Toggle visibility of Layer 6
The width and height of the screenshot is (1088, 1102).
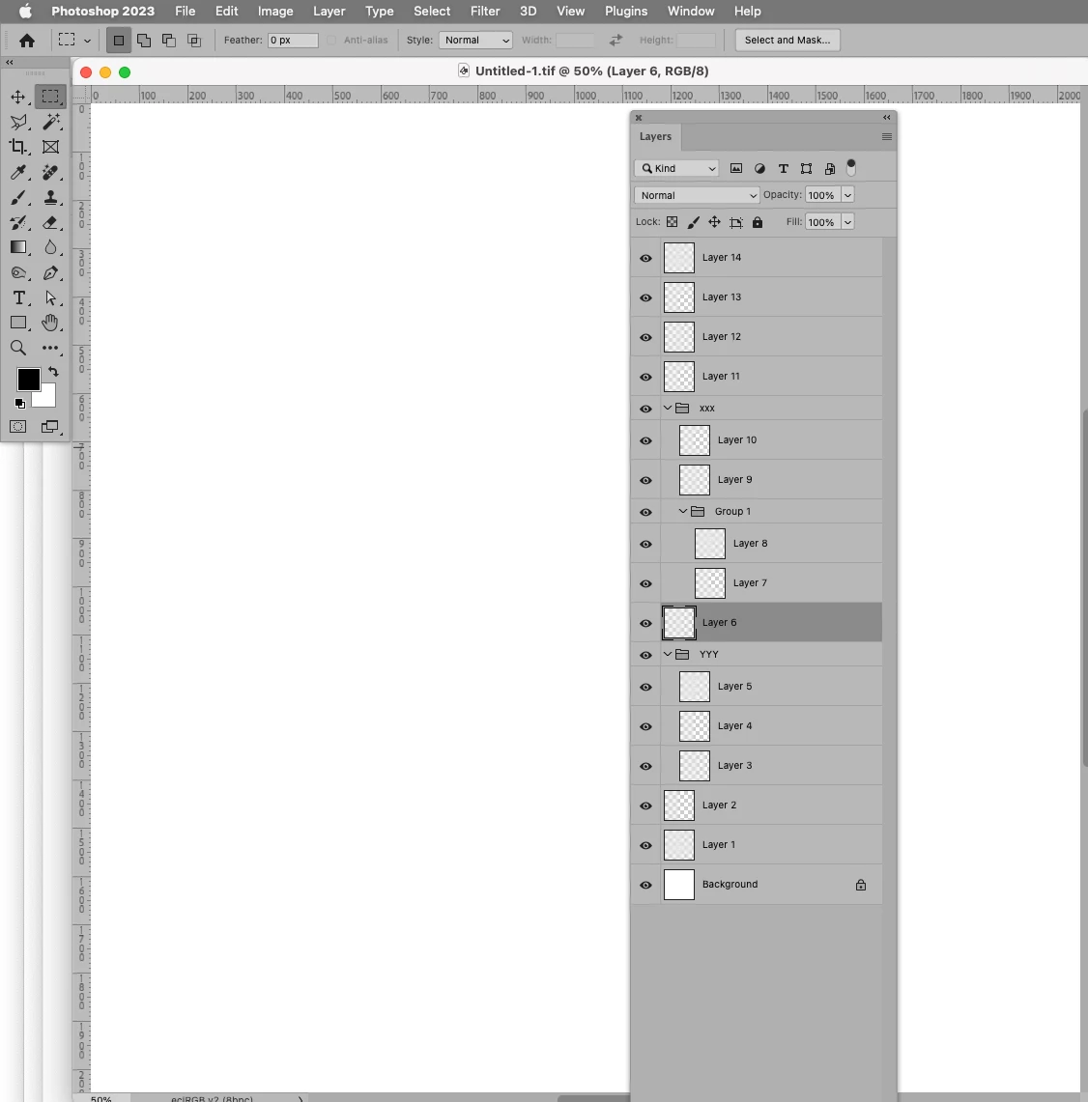click(x=645, y=623)
